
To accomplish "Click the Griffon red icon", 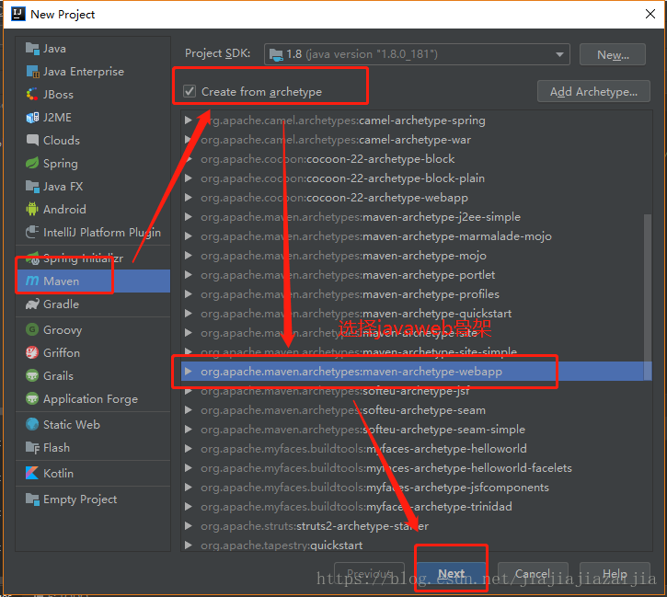I will (x=32, y=352).
